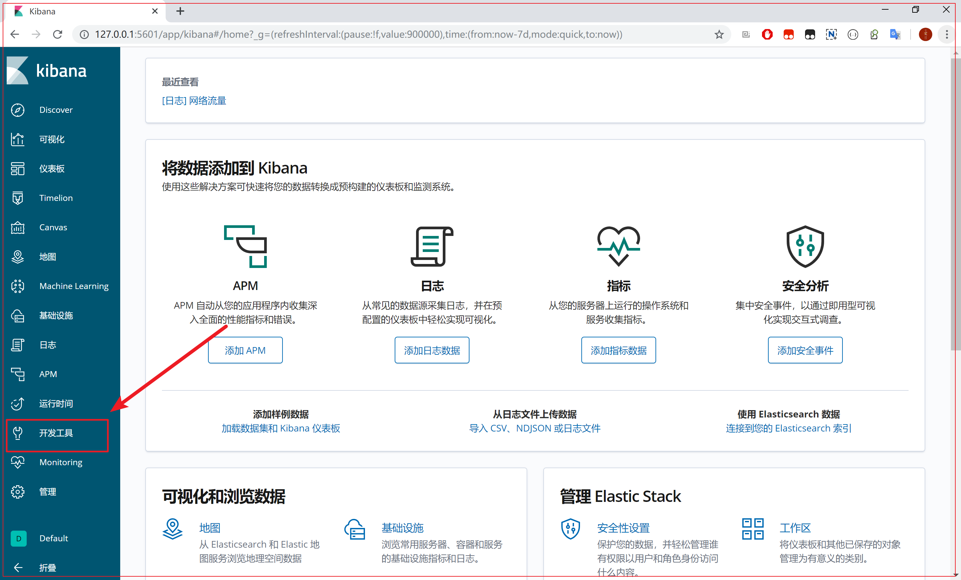
Task: Reload the page in browser
Action: point(58,35)
